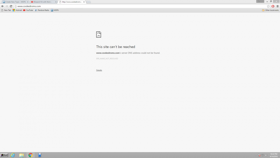This screenshot has width=280, height=158.
Task: Reload the page with the refresh icon
Action: (11, 6)
